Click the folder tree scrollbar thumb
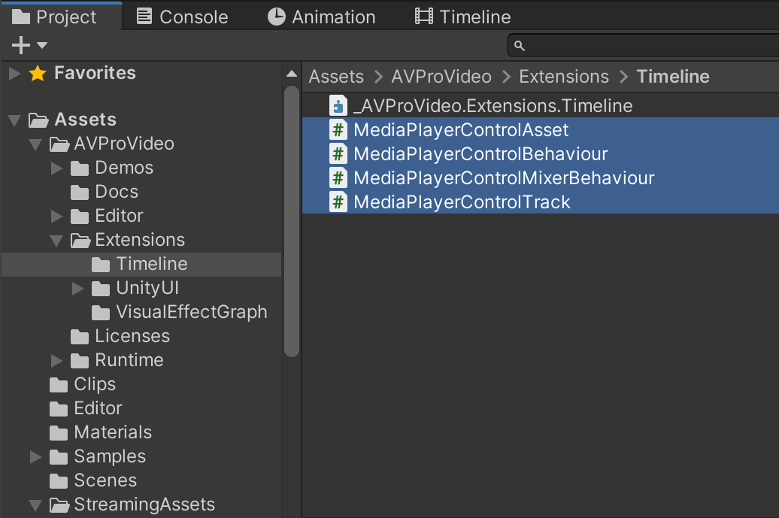 click(x=292, y=221)
